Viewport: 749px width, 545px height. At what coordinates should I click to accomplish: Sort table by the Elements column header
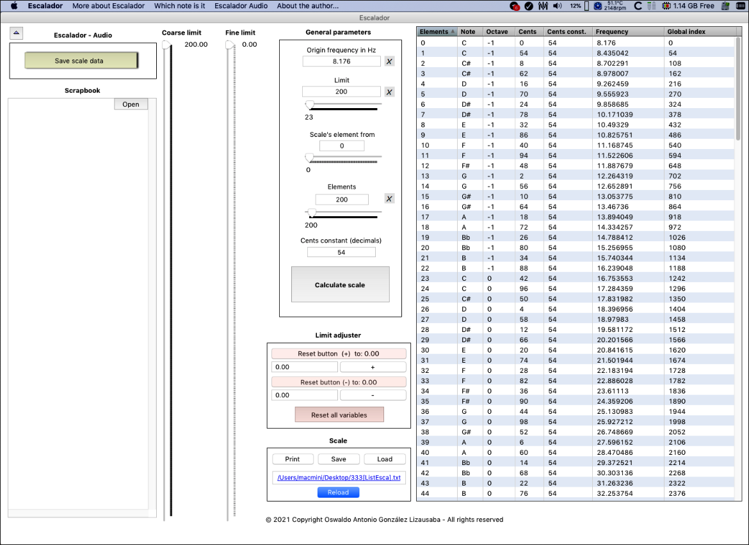tap(437, 31)
